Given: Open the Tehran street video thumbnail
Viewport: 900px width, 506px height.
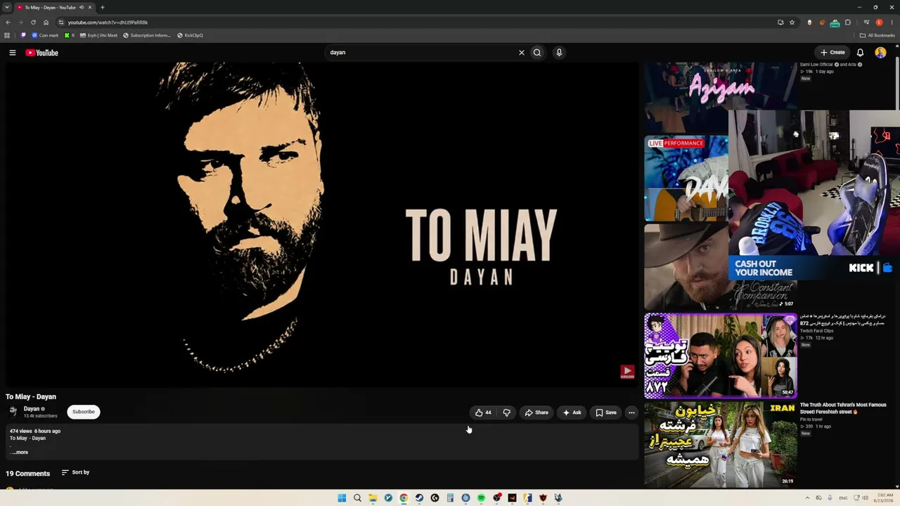Looking at the screenshot, I should (x=721, y=444).
